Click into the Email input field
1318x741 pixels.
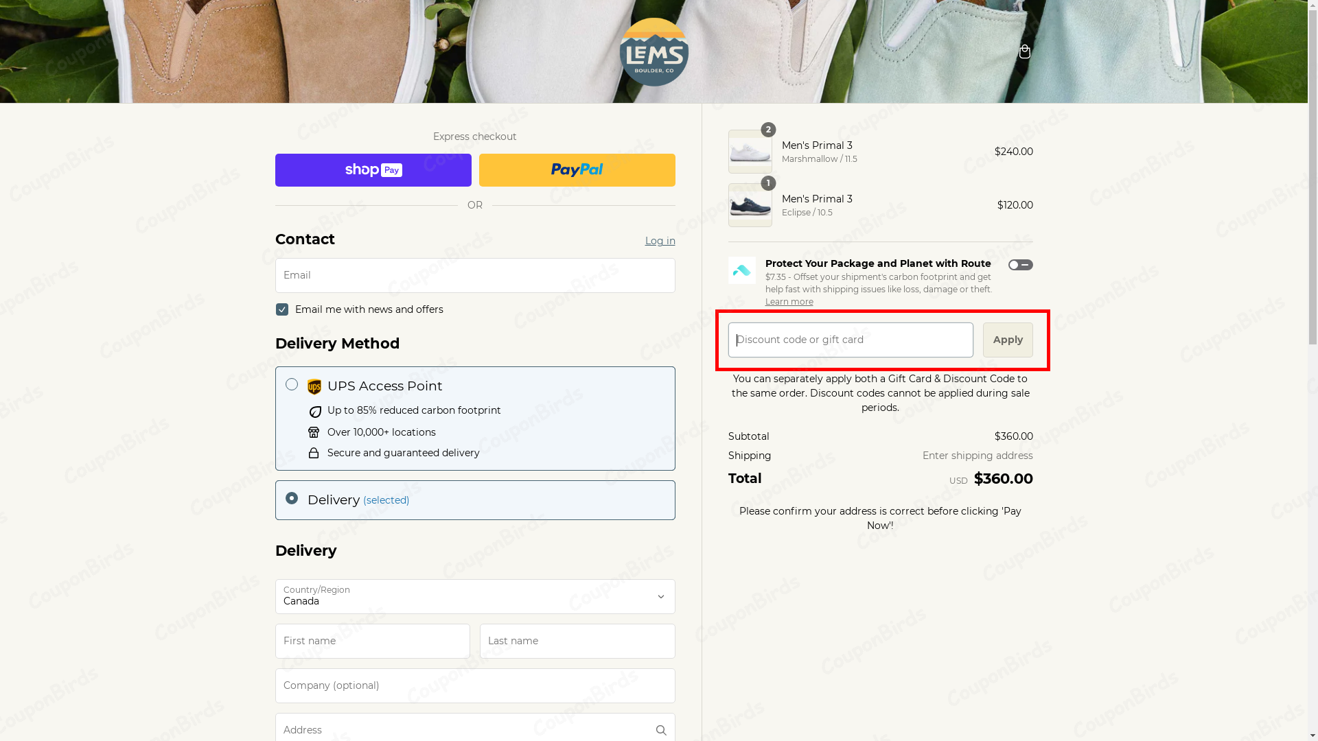[474, 275]
